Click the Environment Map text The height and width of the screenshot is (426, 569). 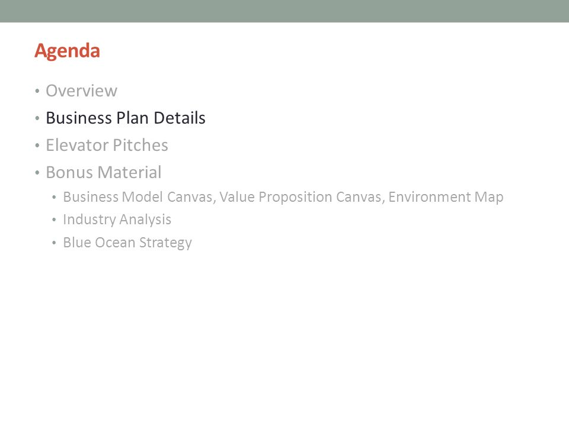click(x=446, y=197)
